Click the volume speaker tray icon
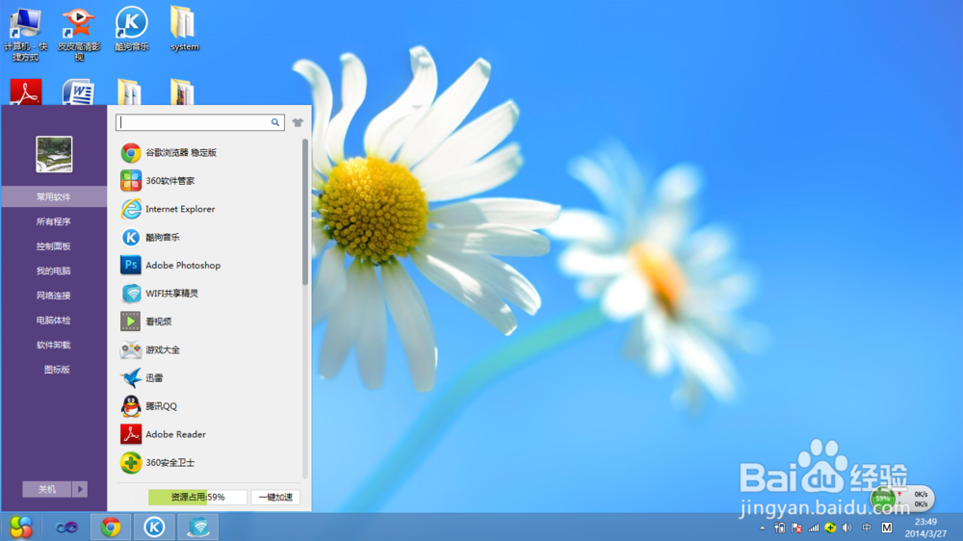Image resolution: width=963 pixels, height=541 pixels. click(846, 528)
